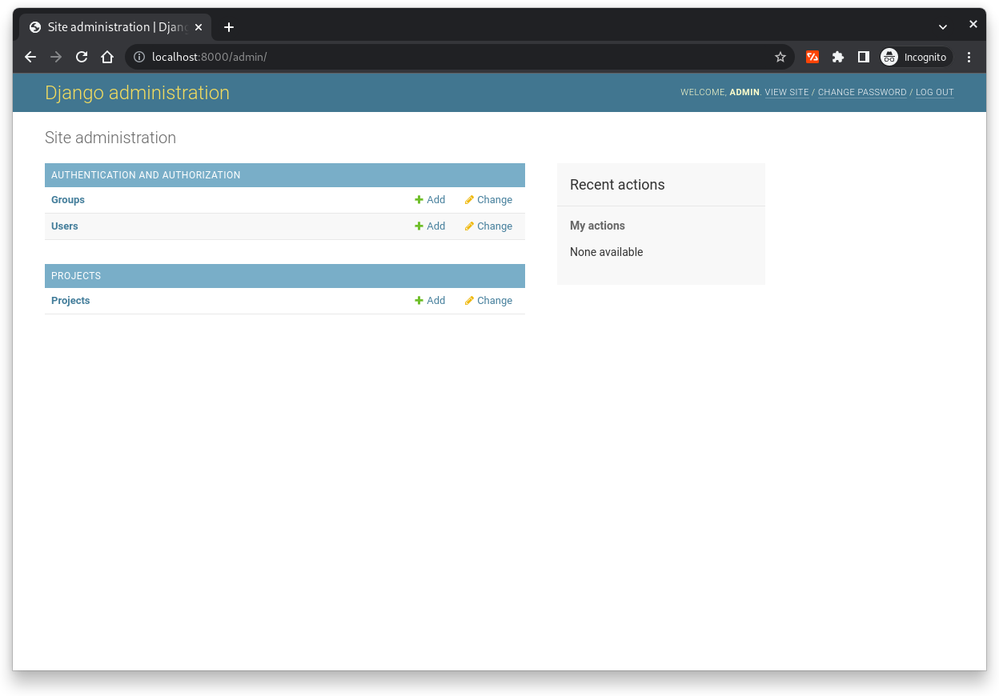Open the Groups model link
This screenshot has height=696, width=999.
coord(68,200)
